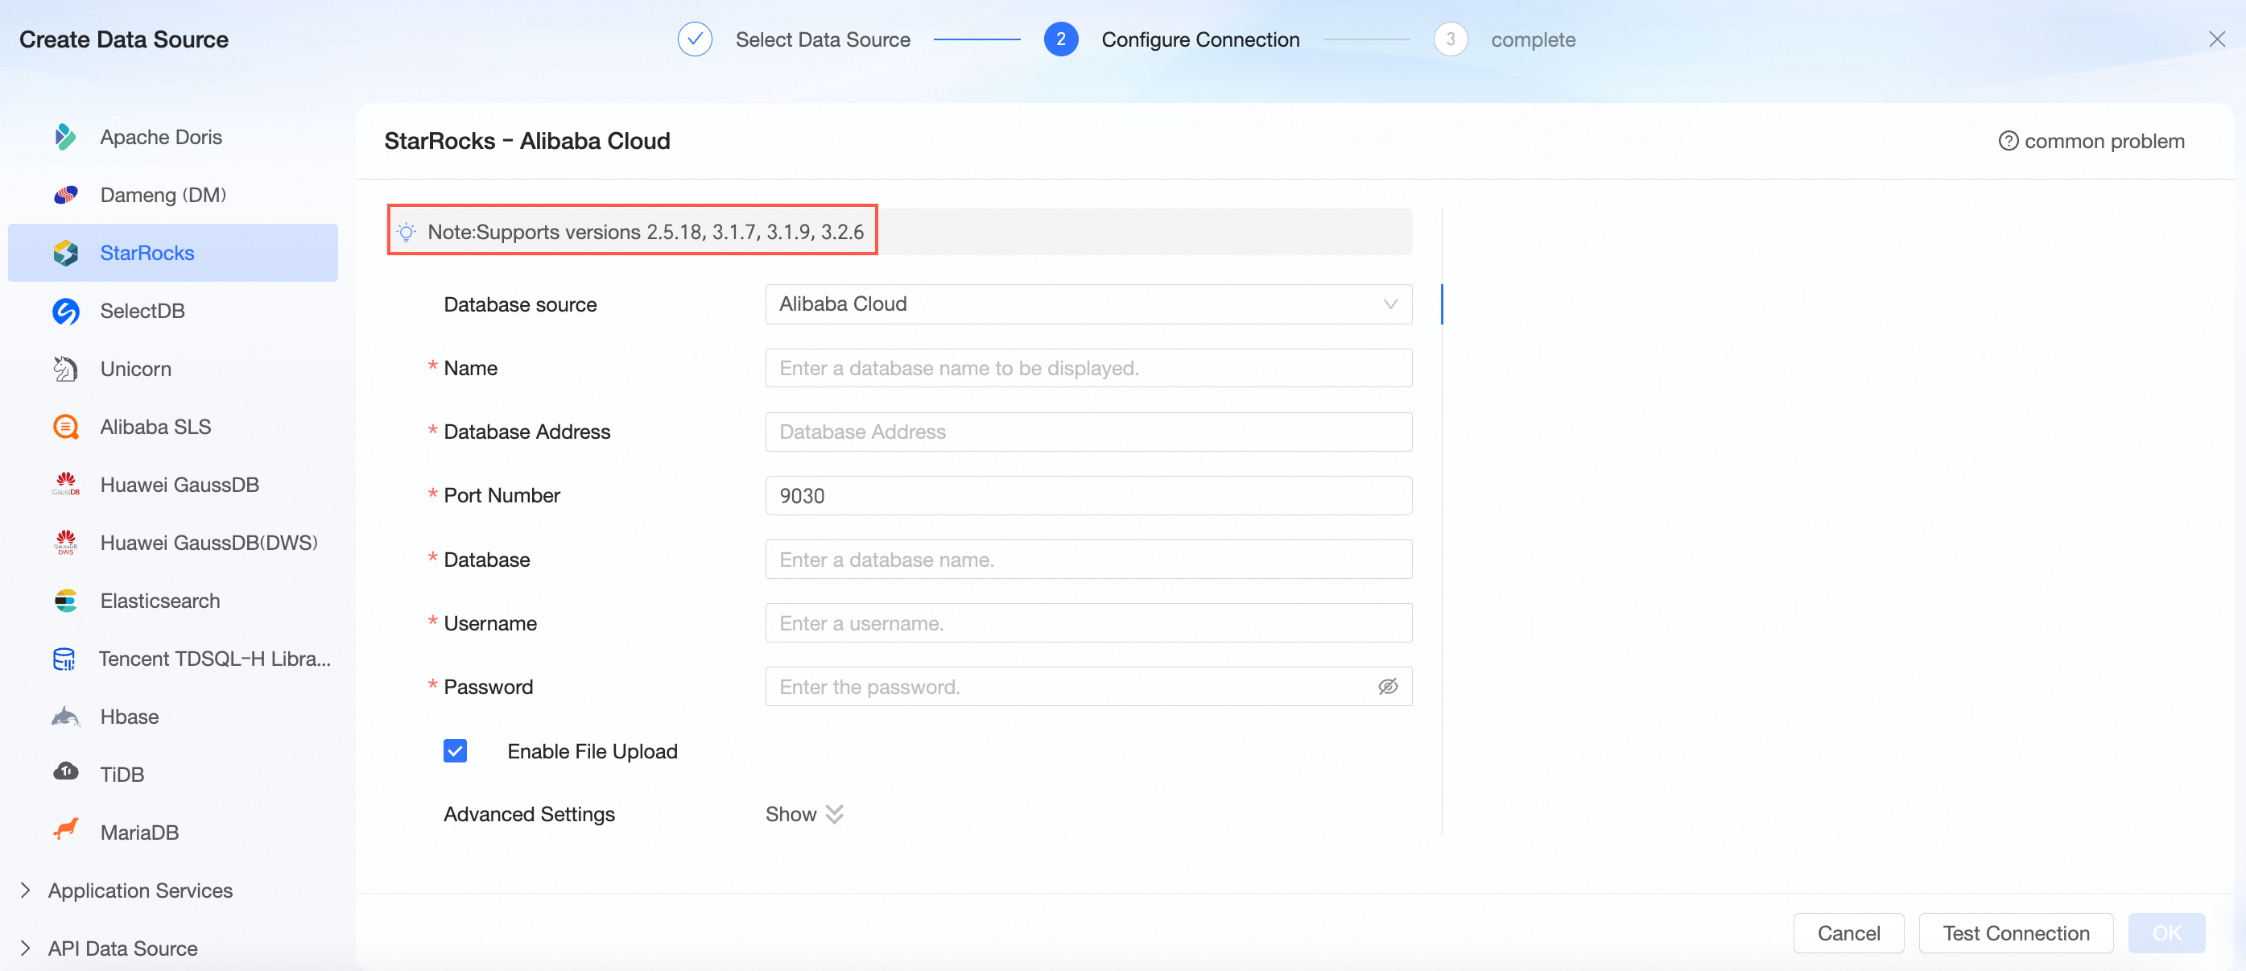The width and height of the screenshot is (2246, 971).
Task: Show the Advanced Settings options
Action: 803,813
